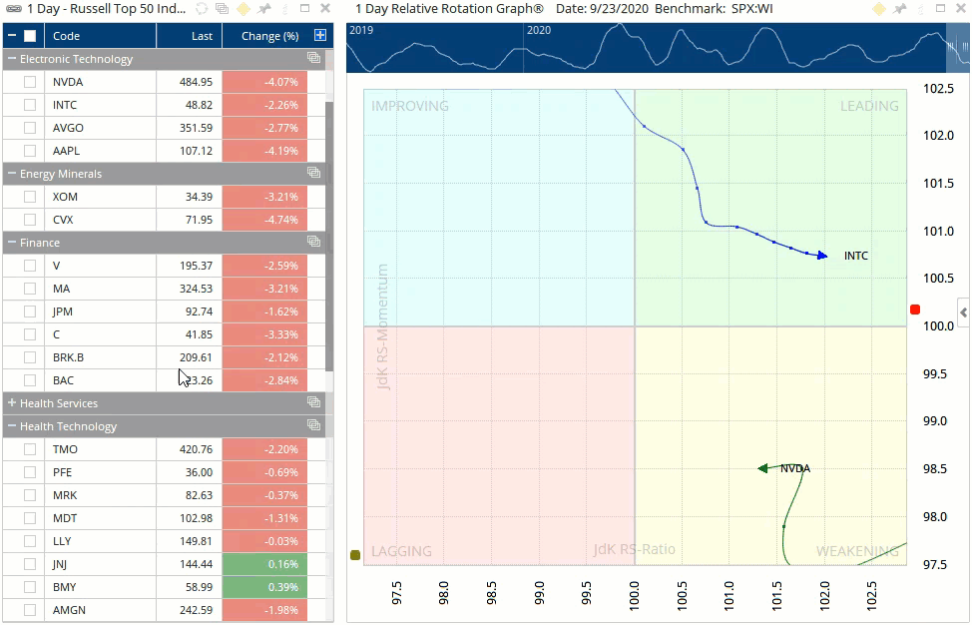
Task: Collapse the Energy Minerals group
Action: (12, 173)
